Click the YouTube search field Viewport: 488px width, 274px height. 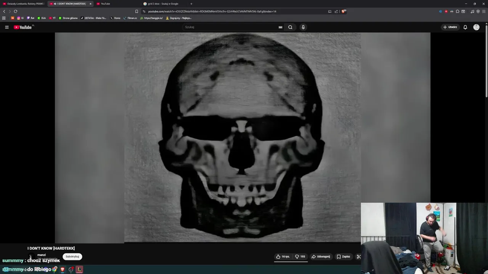tap(231, 27)
